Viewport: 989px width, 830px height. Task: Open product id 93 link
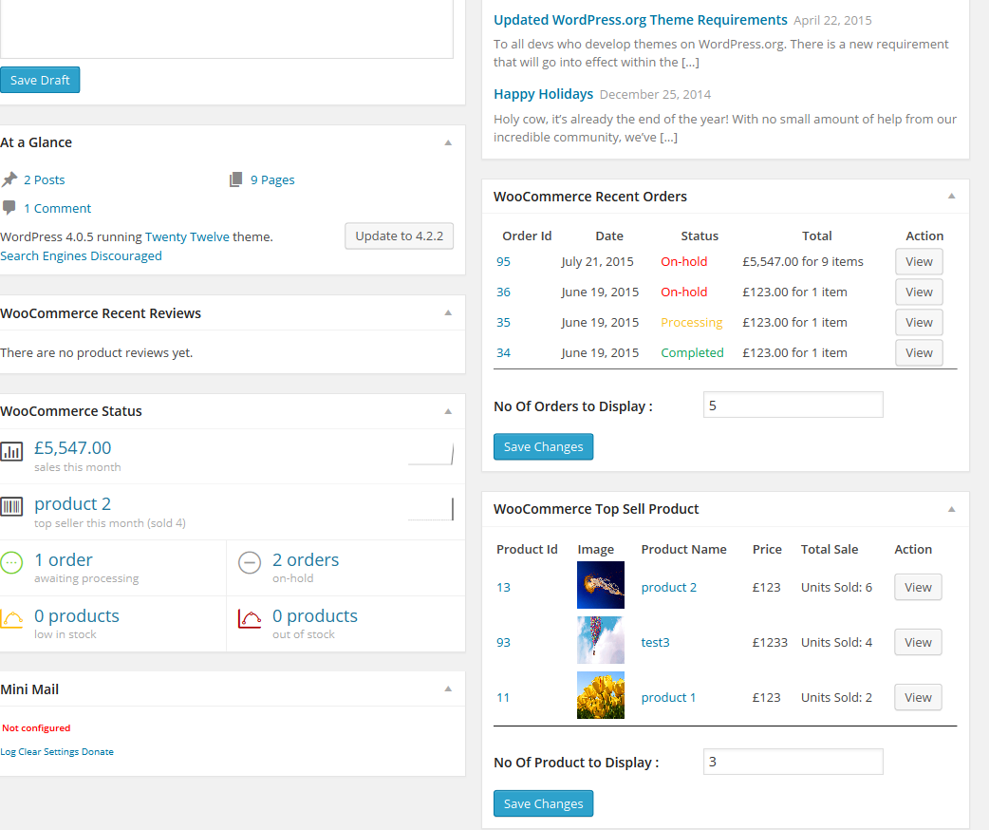pos(503,643)
